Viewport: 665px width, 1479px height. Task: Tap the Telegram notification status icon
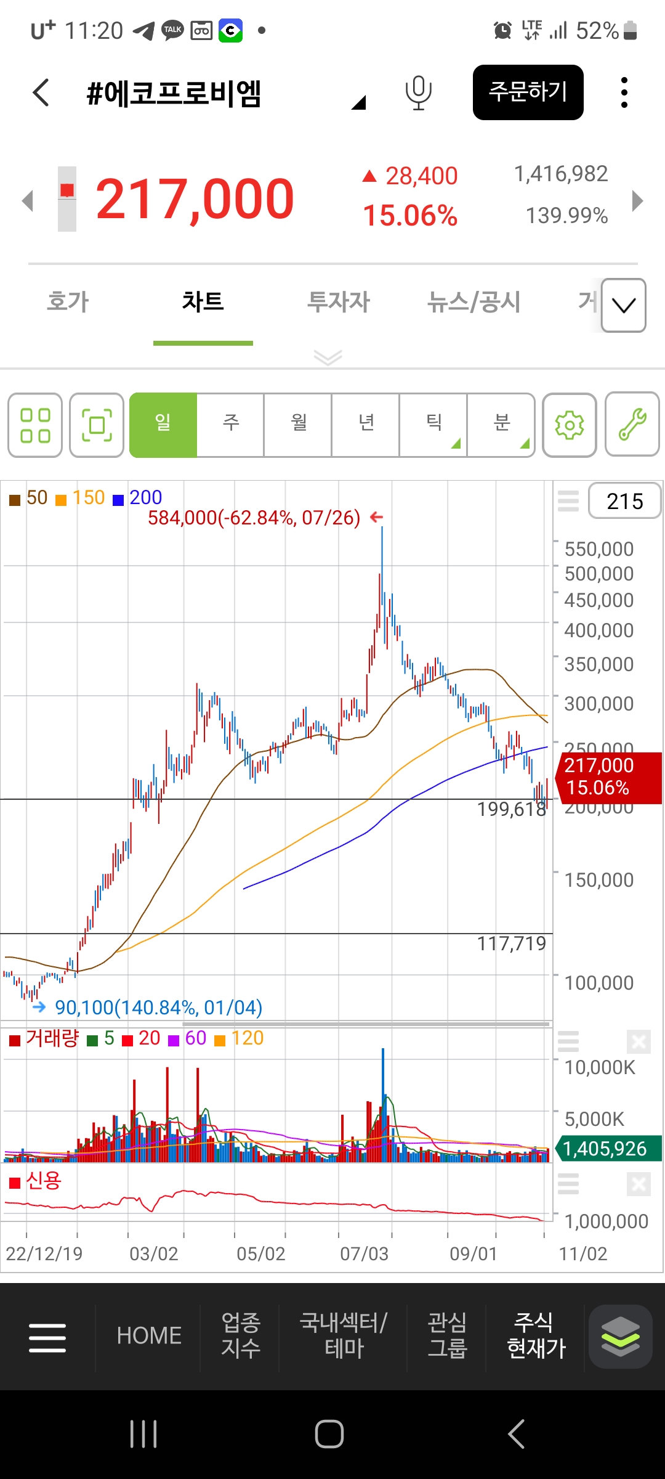143,30
